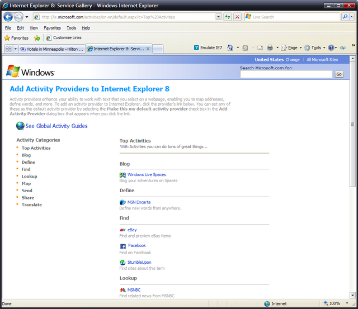Click the Facebook logo icon

point(123,246)
